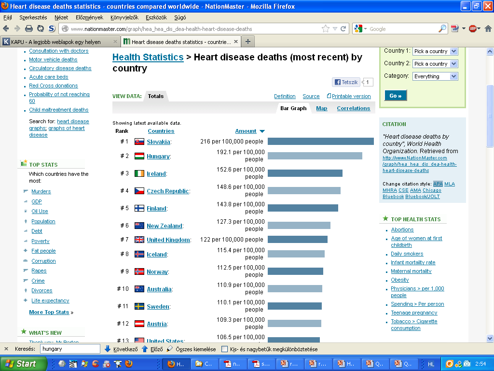
Task: Open Könyvjelzők menu
Action: tap(124, 17)
